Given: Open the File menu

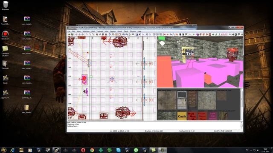Looking at the screenshot, I should [x=69, y=31].
